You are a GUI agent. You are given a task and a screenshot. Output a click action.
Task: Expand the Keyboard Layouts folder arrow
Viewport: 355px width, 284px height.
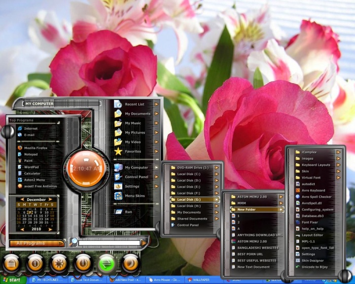tap(338, 165)
